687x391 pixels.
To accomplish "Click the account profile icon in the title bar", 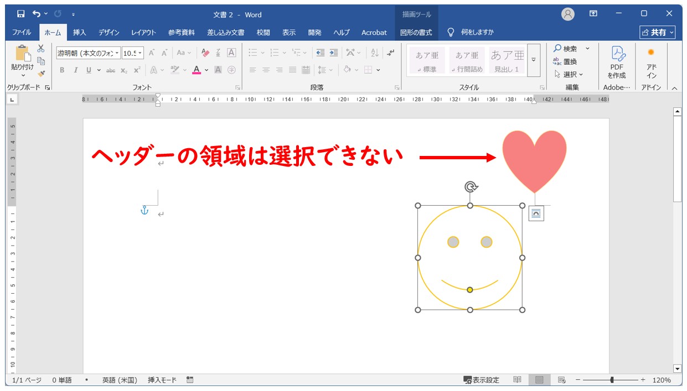I will [567, 14].
